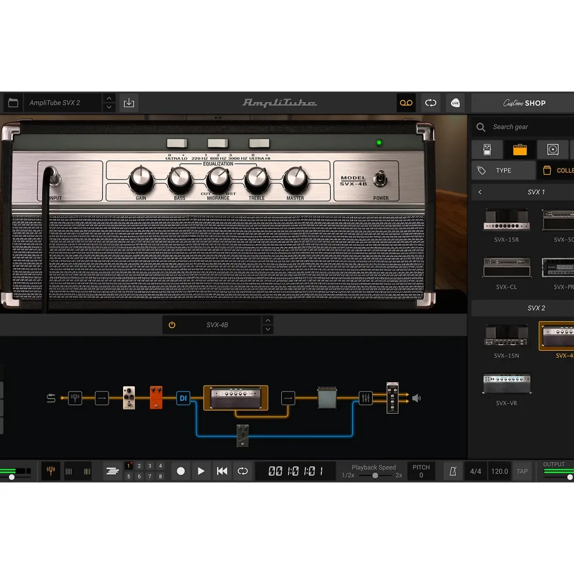
Task: Open the AmpliTube SVX 2 preset name field
Action: point(63,103)
